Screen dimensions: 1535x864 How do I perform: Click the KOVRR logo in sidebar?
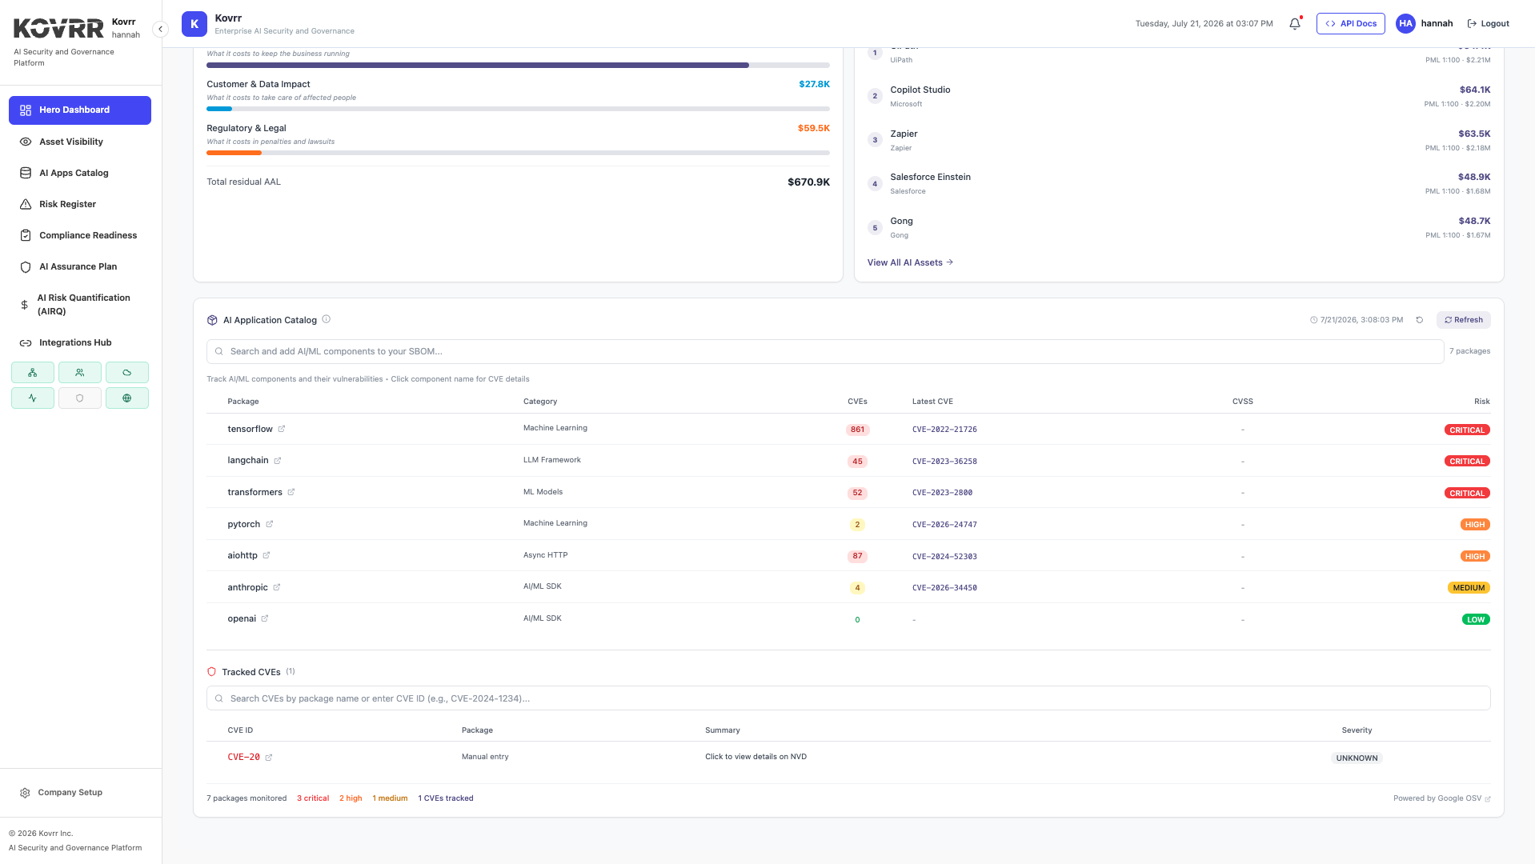tap(58, 29)
